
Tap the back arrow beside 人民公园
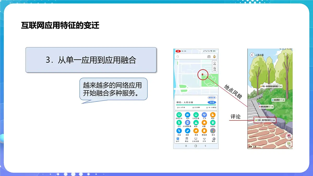click(x=252, y=55)
